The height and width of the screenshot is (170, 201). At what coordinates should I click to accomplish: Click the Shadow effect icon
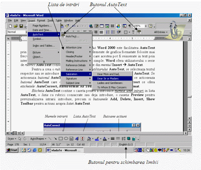click(129, 139)
